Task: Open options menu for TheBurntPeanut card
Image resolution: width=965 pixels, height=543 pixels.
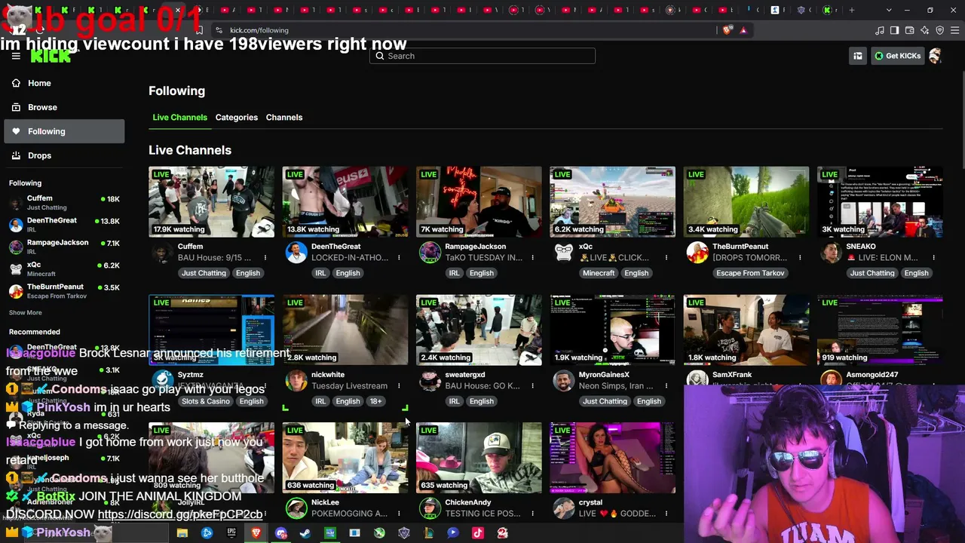Action: click(800, 258)
